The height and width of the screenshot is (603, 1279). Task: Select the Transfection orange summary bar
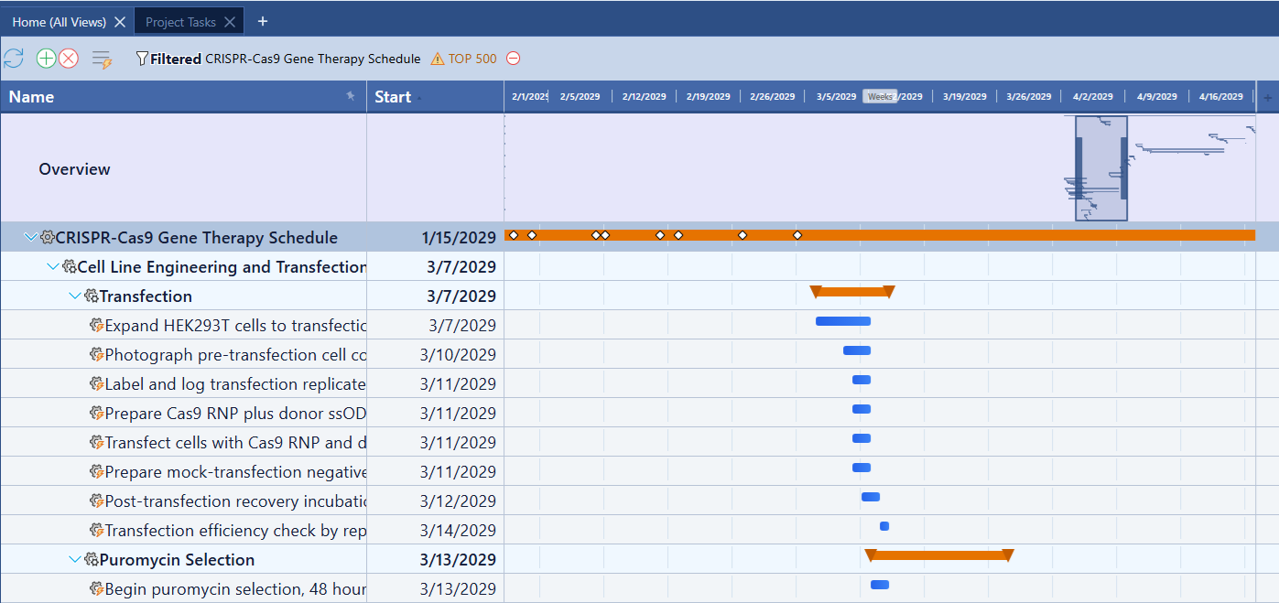pos(852,292)
